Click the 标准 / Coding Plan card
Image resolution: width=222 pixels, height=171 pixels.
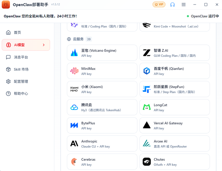coord(102,27)
